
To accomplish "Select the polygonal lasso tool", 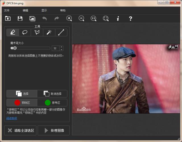I will click(x=37, y=32).
